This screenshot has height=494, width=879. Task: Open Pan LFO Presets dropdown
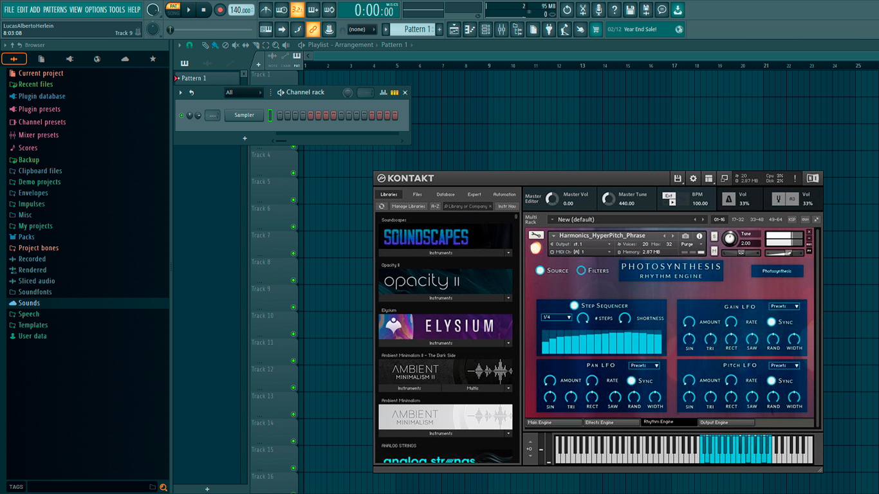coord(644,365)
